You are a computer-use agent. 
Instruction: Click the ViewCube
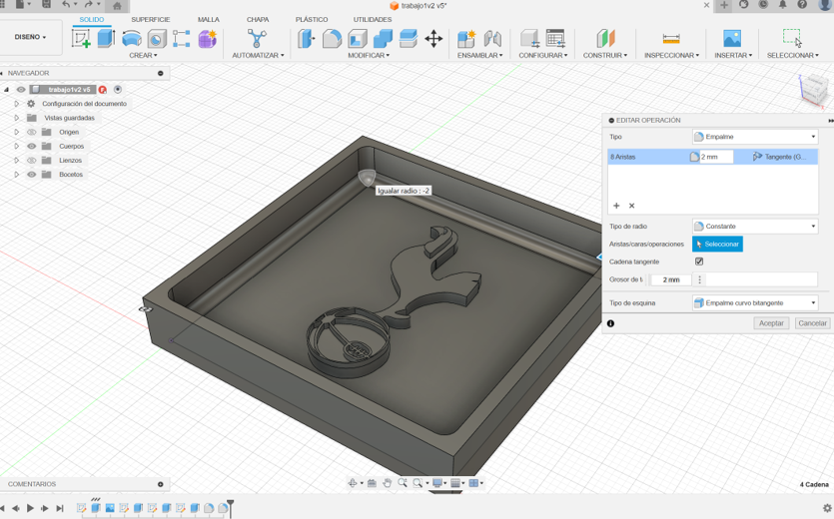(814, 89)
